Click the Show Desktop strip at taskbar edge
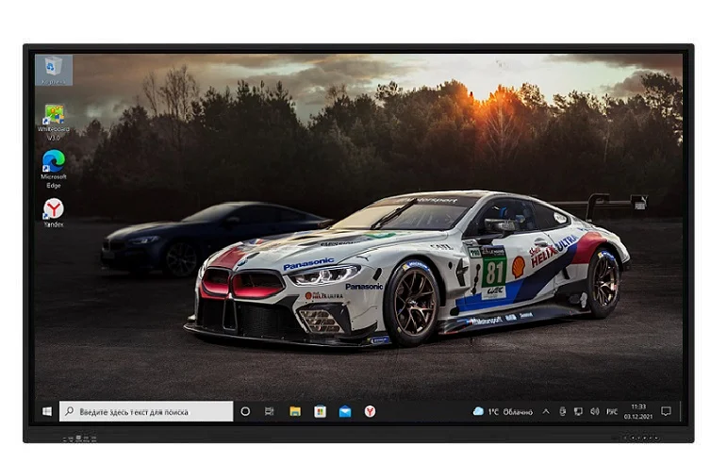 click(681, 411)
